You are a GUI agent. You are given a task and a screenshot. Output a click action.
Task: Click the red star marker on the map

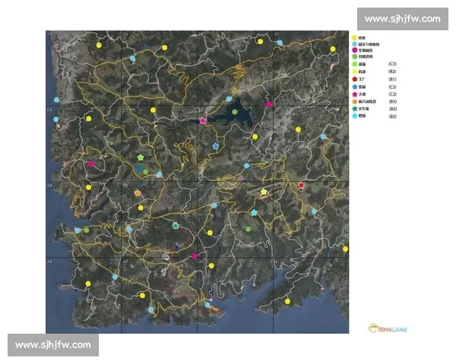point(301,185)
